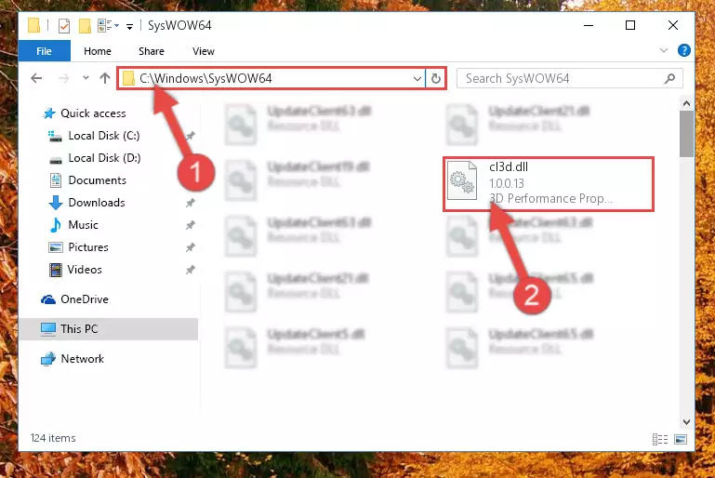This screenshot has width=715, height=478.
Task: Click the pin icon beside Pictures
Action: (191, 247)
